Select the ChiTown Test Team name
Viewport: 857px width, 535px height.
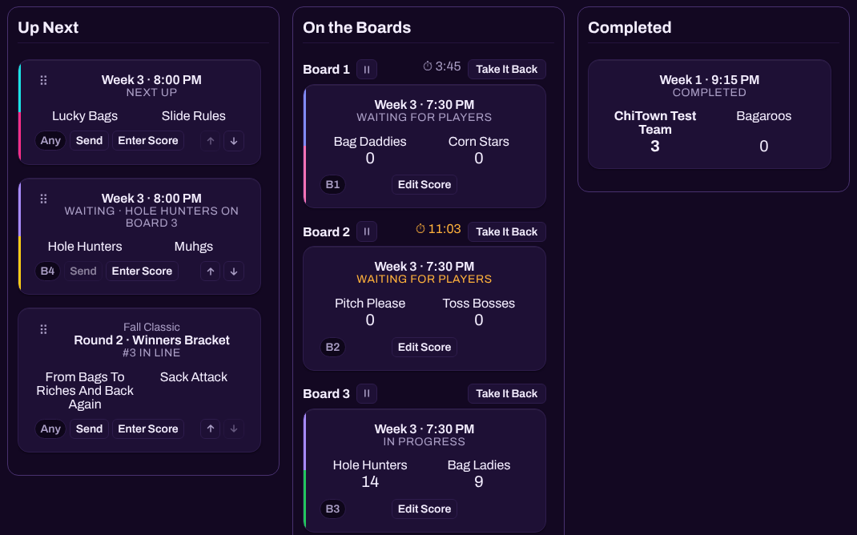point(655,123)
